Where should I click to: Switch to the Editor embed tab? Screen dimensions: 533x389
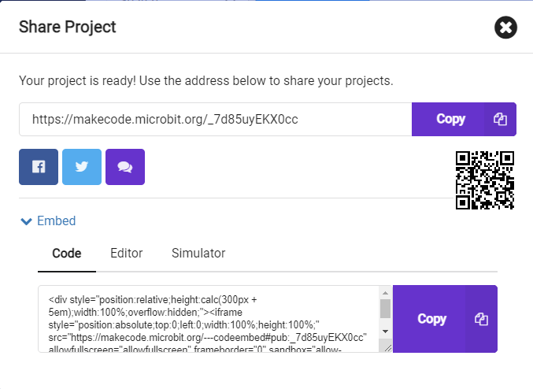coord(127,254)
